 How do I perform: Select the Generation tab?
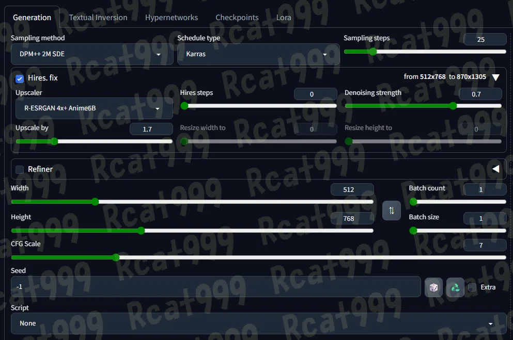pos(32,18)
